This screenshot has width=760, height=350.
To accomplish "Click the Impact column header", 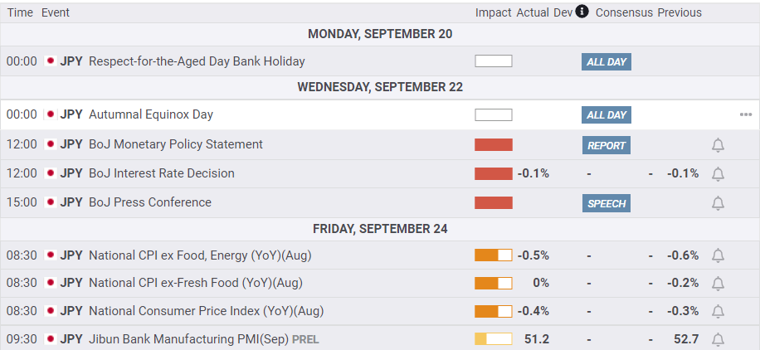I will tap(493, 12).
